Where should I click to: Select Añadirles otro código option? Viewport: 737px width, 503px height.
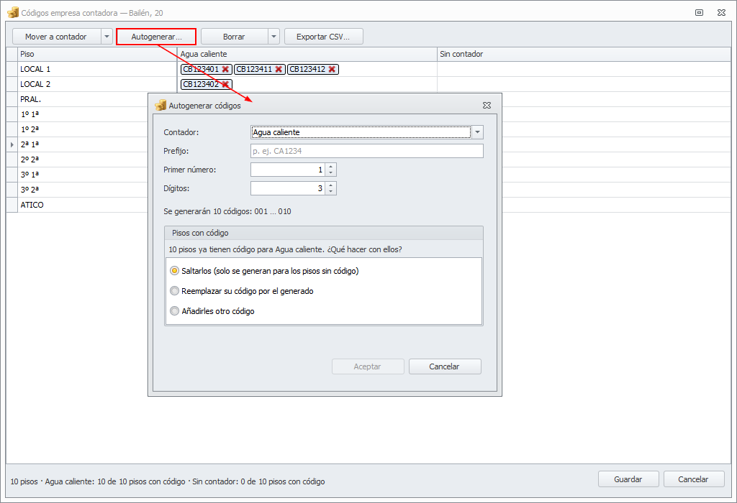tap(174, 311)
